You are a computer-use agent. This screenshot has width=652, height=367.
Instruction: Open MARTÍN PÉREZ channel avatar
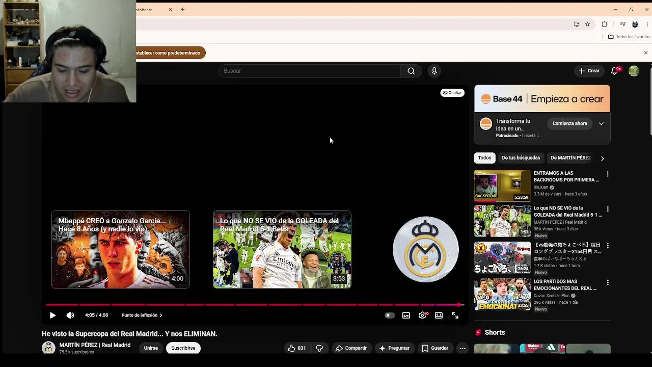48,348
